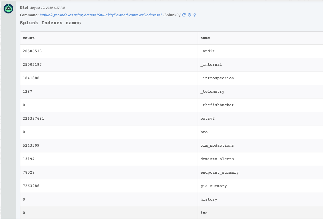Click the DBot avatar icon

click(x=8, y=9)
